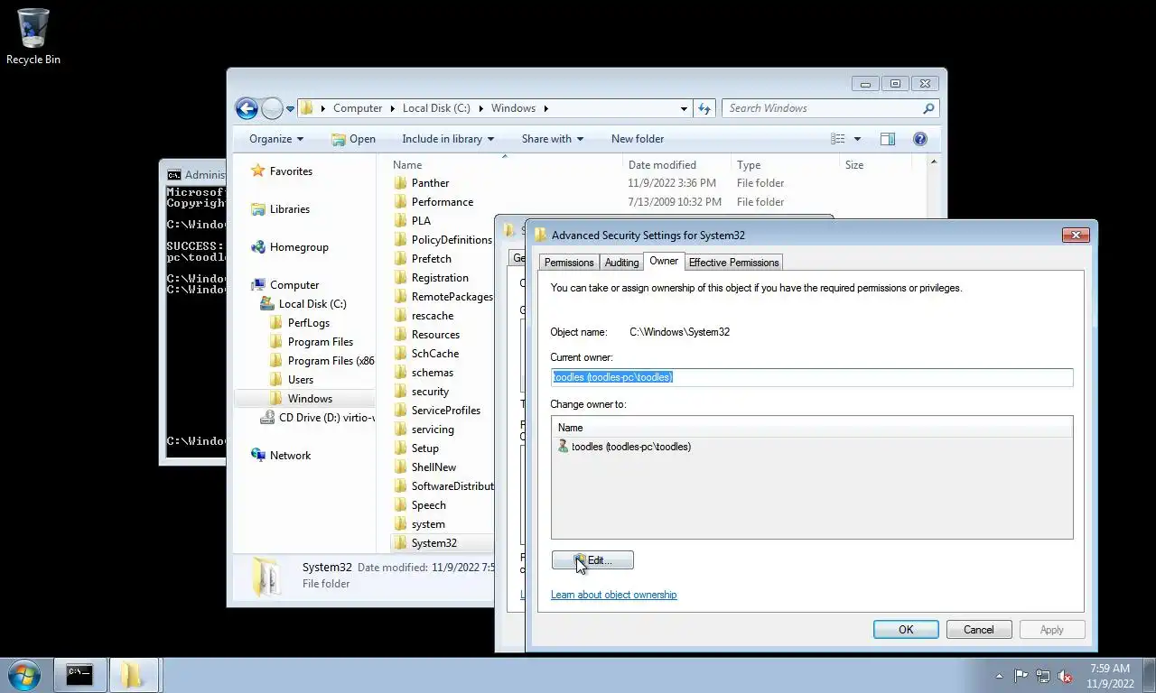Select toodles (toodles-pc\toodles) in owner list
1156x693 pixels.
[624, 447]
